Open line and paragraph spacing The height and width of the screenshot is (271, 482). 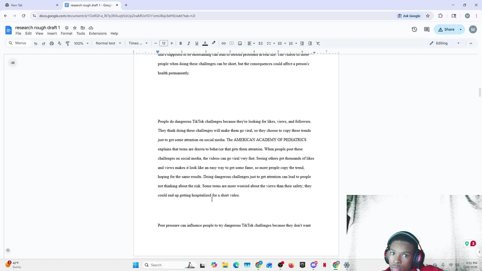point(261,43)
